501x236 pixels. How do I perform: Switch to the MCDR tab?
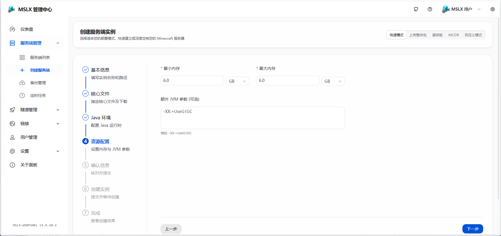click(x=454, y=35)
